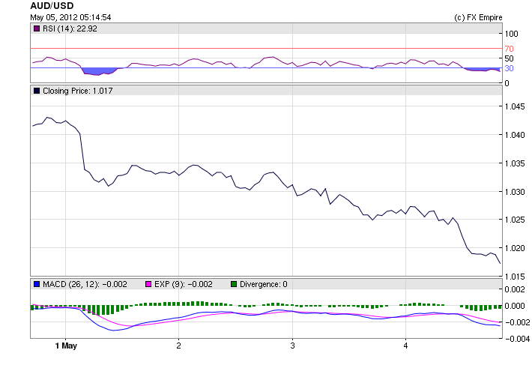Screen dimensions: 532x365
Task: Click the 100 RSI axis label
Action: click(x=511, y=34)
